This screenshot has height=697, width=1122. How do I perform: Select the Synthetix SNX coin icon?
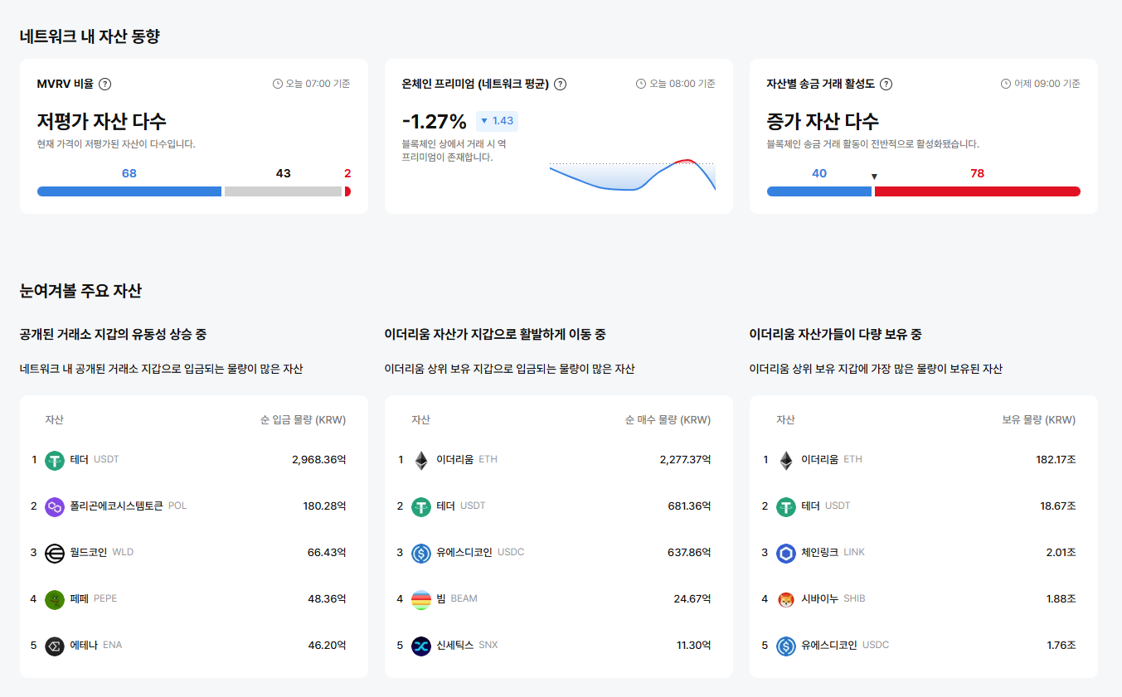(x=420, y=645)
